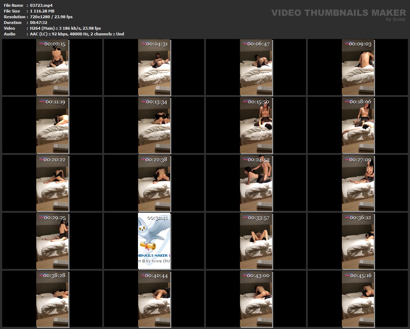
Task: Click the "Duration" label
Action: 13,23
